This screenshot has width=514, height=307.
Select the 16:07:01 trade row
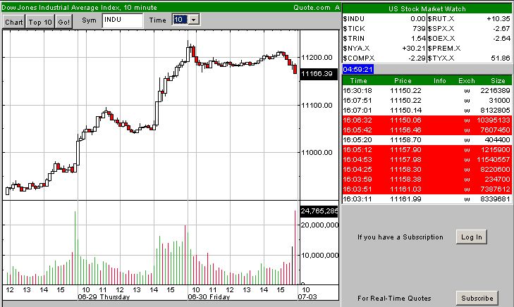[427, 111]
